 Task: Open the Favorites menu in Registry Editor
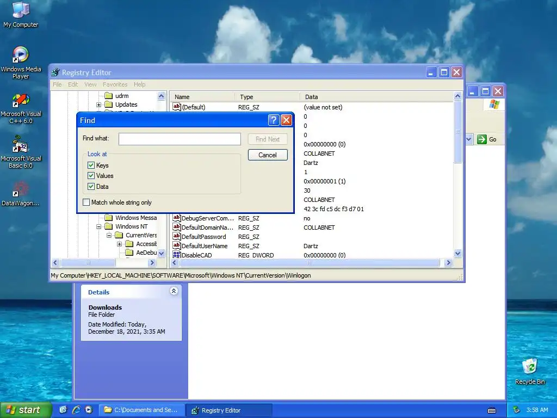115,84
